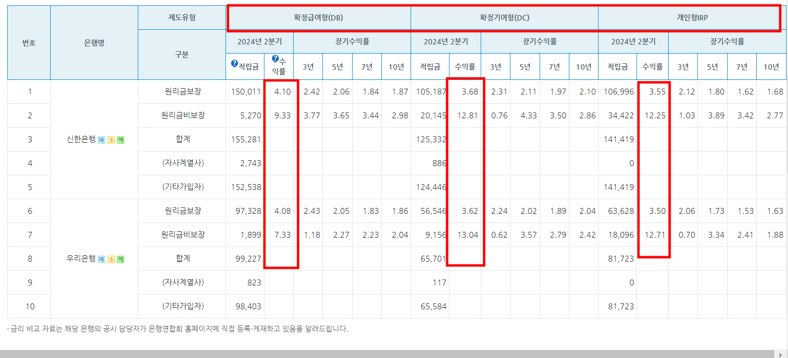Click the horizontal scrollbar right arrow
The width and height of the screenshot is (788, 358).
pyautogui.click(x=781, y=355)
